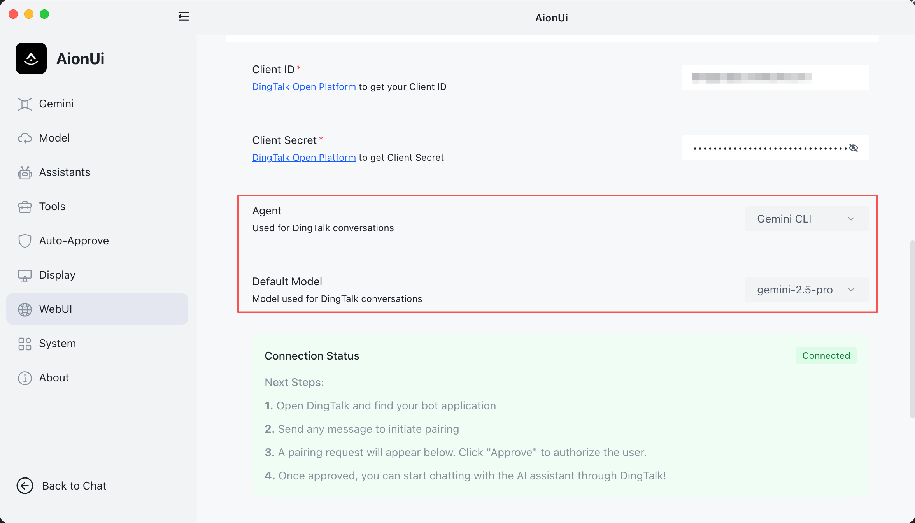915x523 pixels.
Task: Focus the Client ID input field
Action: tap(775, 77)
